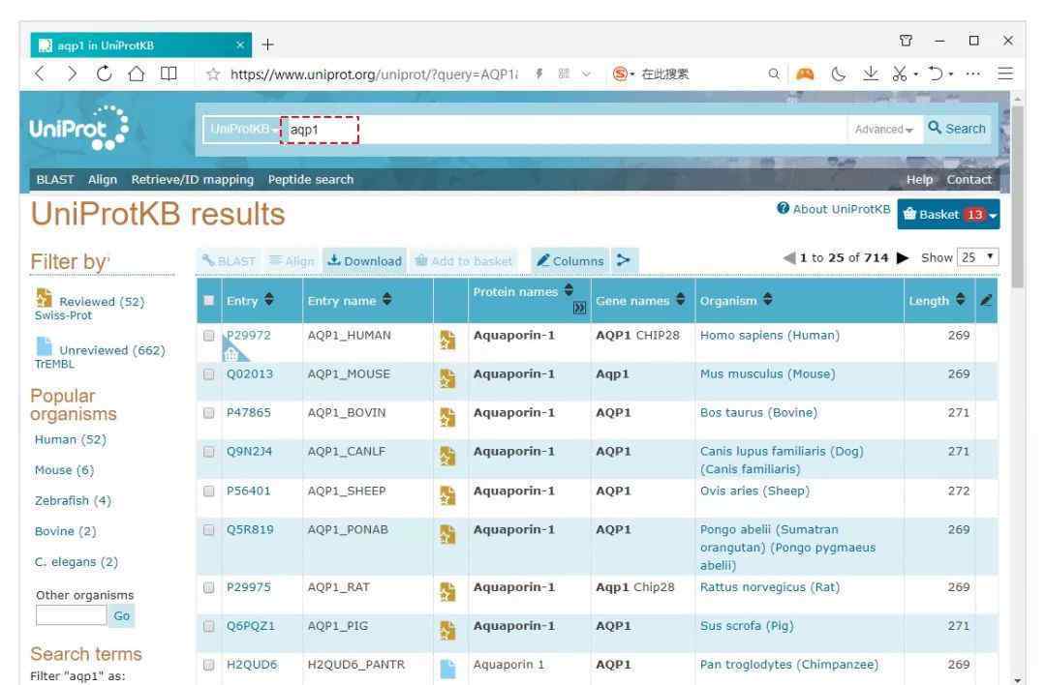The width and height of the screenshot is (1046, 685).
Task: Open the browser downloads icon
Action: click(871, 74)
